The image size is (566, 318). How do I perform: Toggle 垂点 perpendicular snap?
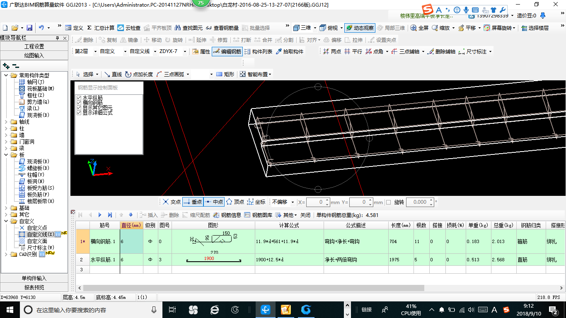[x=193, y=202]
